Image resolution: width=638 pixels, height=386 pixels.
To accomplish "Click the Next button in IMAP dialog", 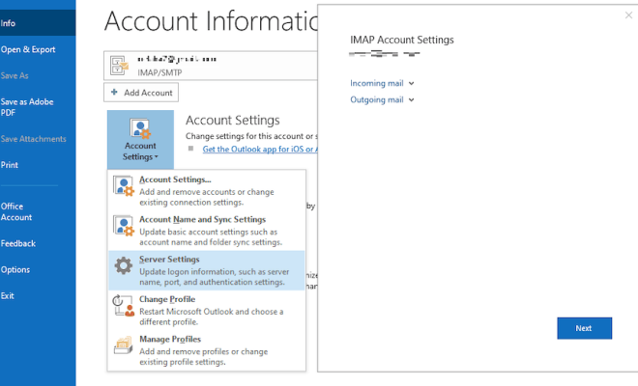I will pyautogui.click(x=584, y=328).
